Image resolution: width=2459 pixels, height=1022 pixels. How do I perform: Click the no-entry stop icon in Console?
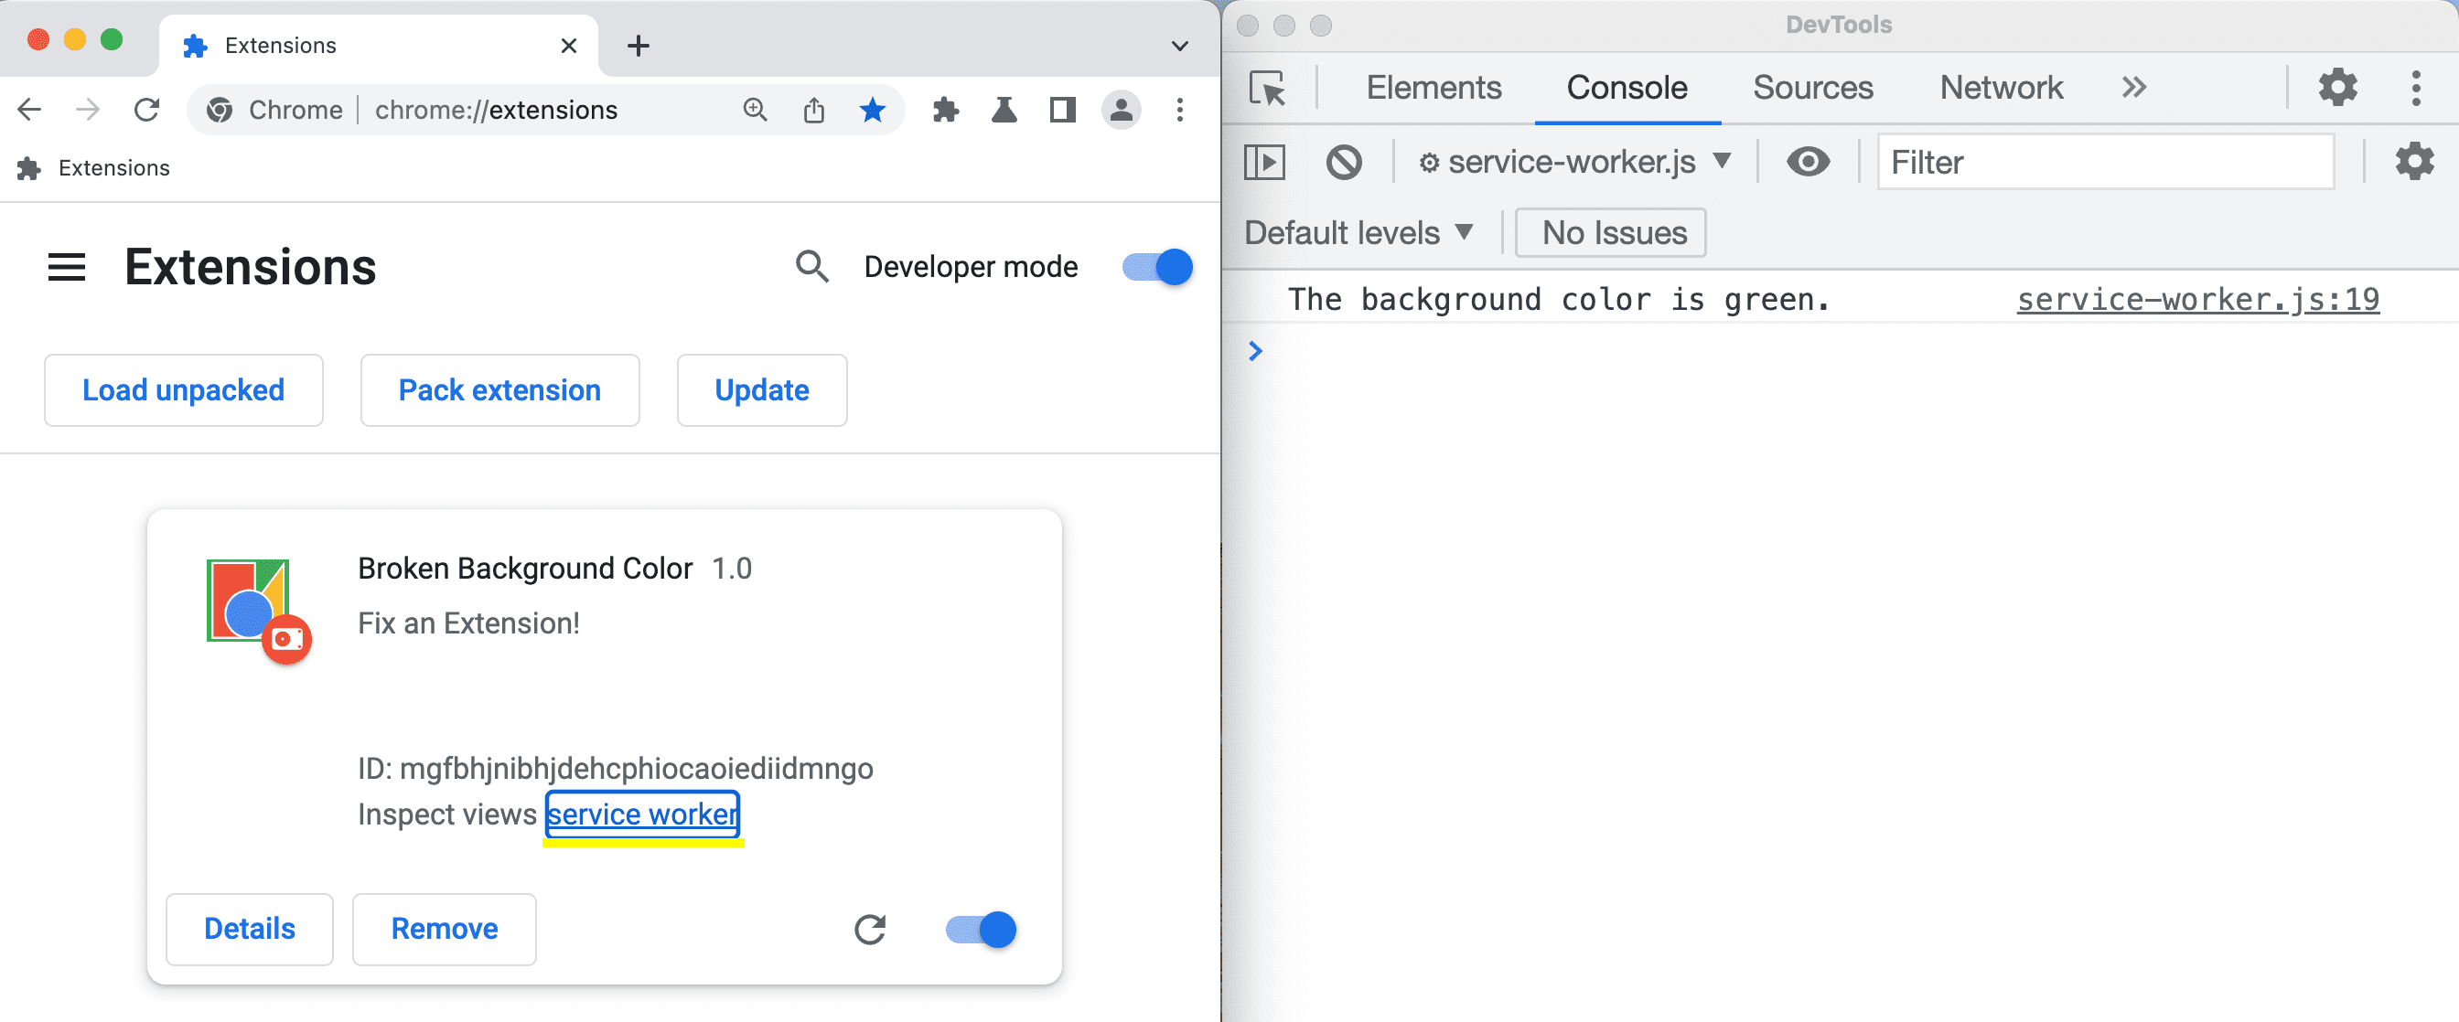1344,162
